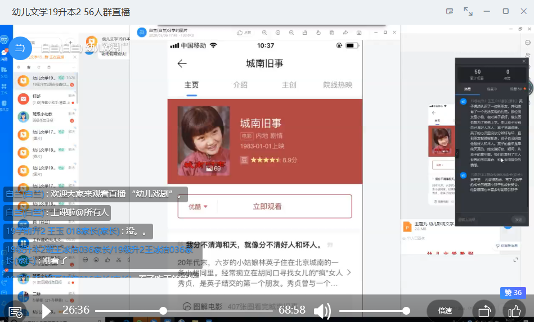The height and width of the screenshot is (322, 534).
Task: Switch to the 介绍 tab
Action: (240, 85)
